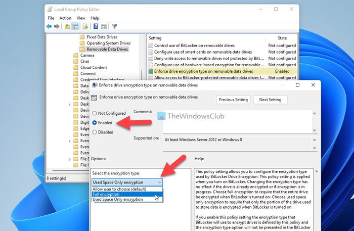
Task: Click the Fixed Data Drives folder icon
Action: 82,37
